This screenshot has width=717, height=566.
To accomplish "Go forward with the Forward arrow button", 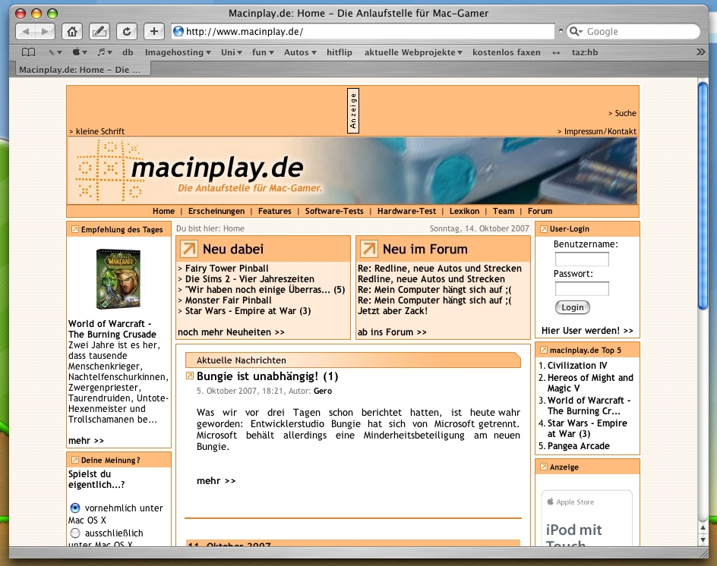I will click(45, 32).
